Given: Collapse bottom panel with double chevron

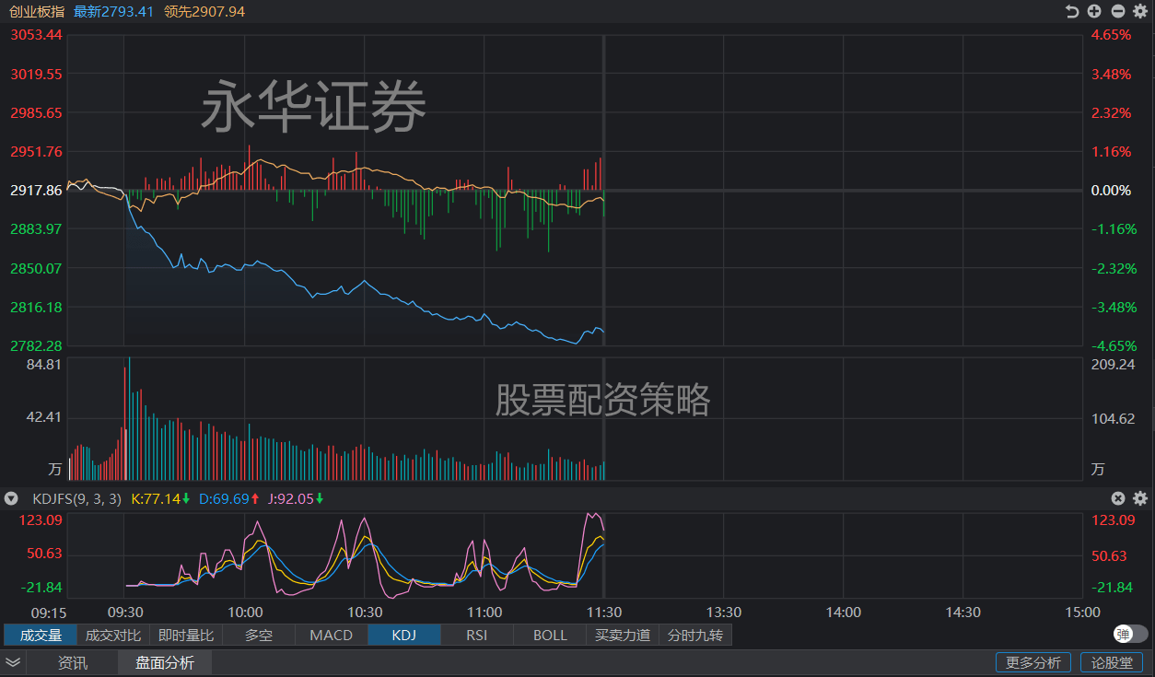Looking at the screenshot, I should click(x=13, y=662).
